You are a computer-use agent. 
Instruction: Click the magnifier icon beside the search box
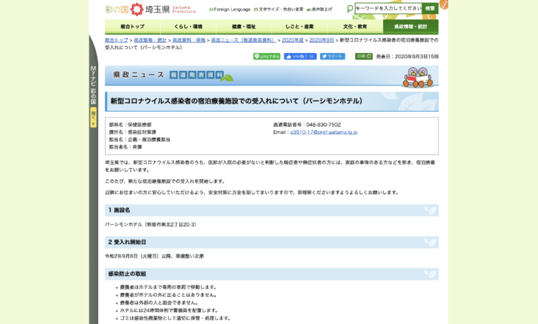(x=350, y=9)
